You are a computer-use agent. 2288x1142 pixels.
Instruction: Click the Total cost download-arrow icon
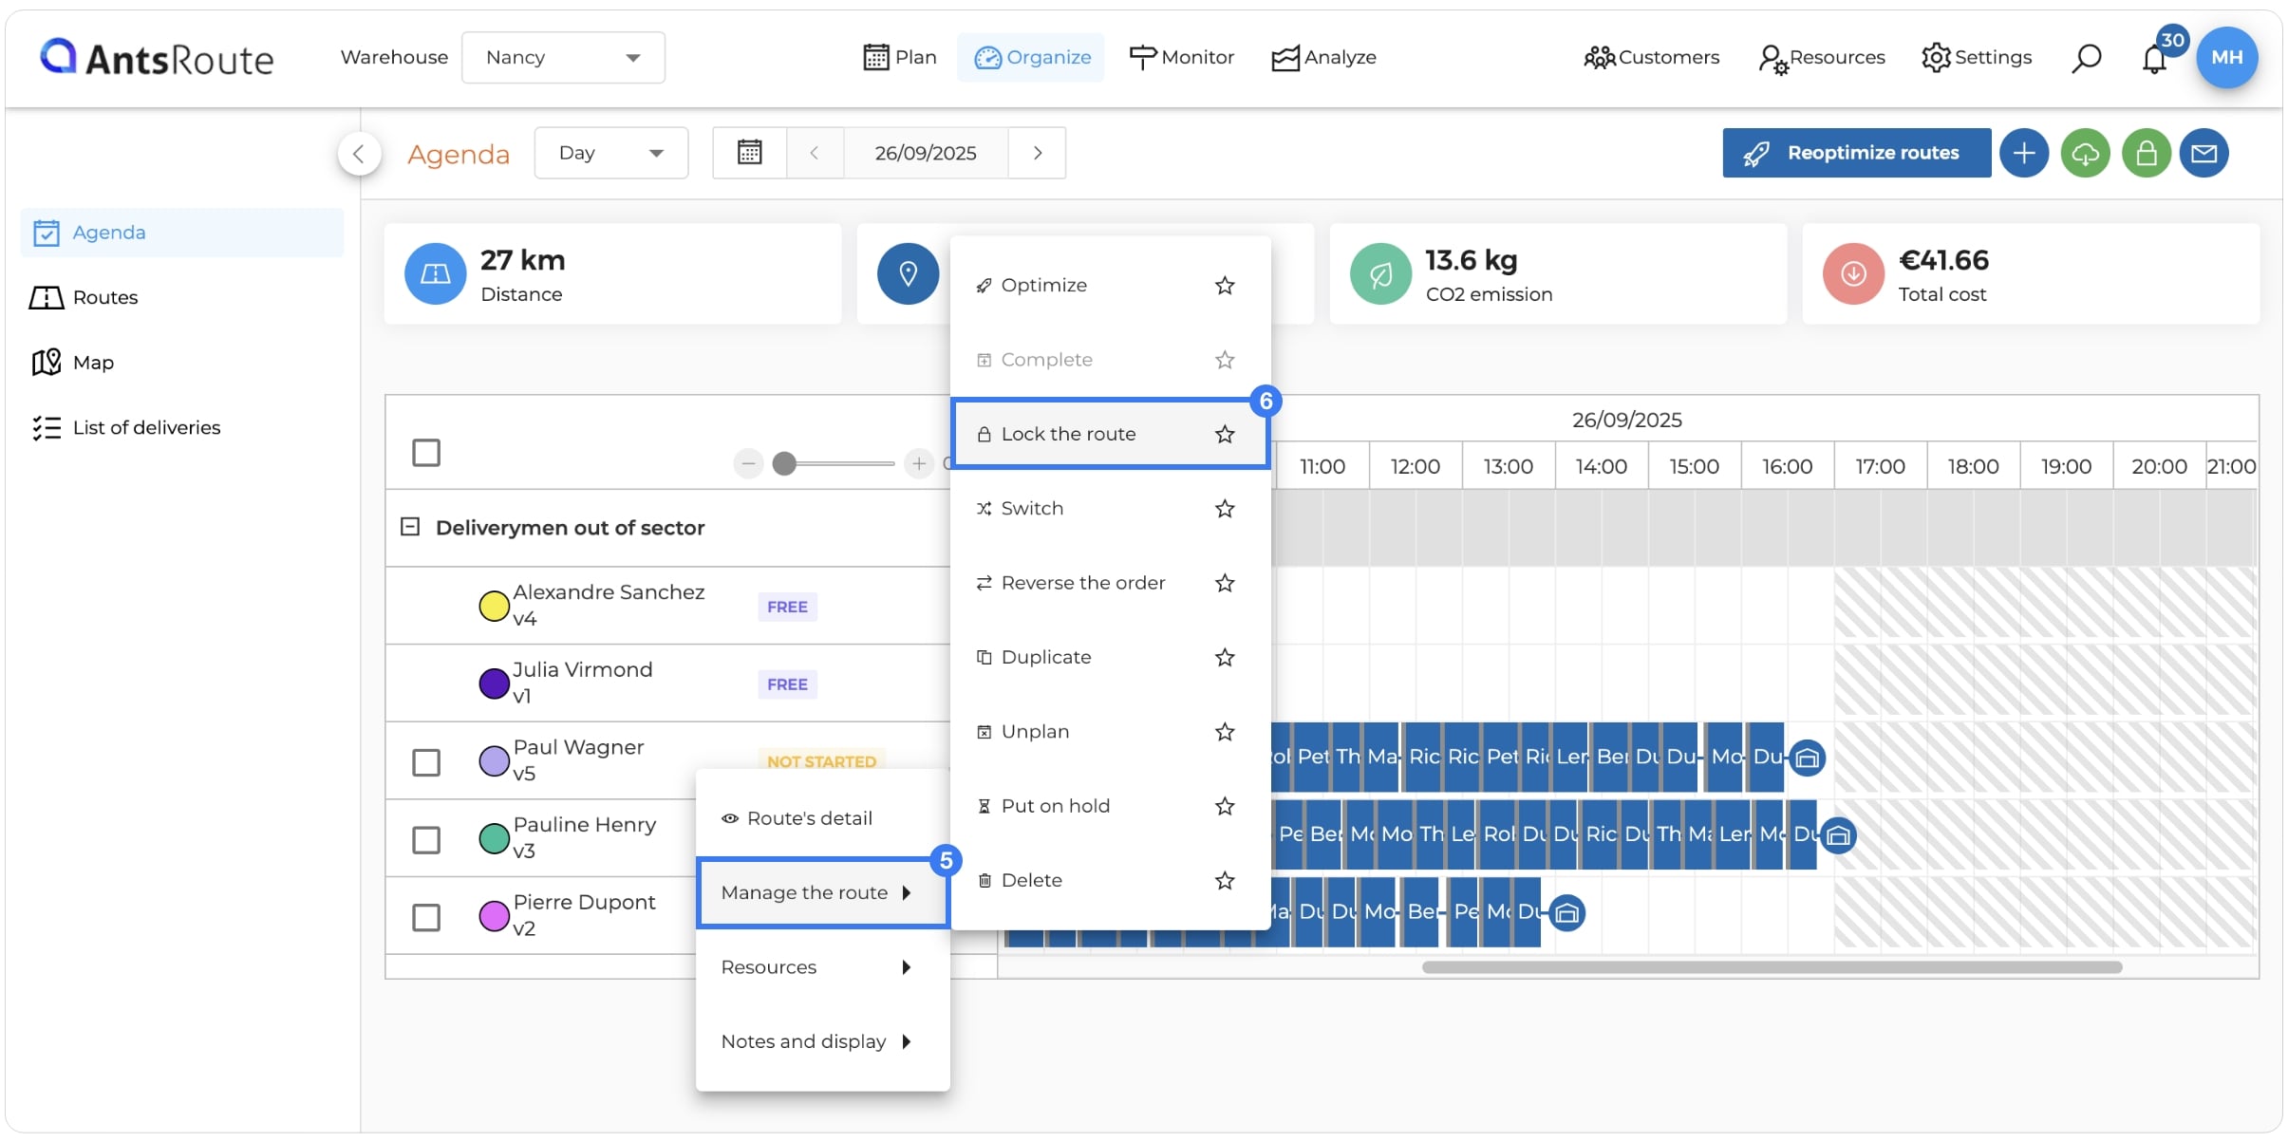pyautogui.click(x=1853, y=273)
